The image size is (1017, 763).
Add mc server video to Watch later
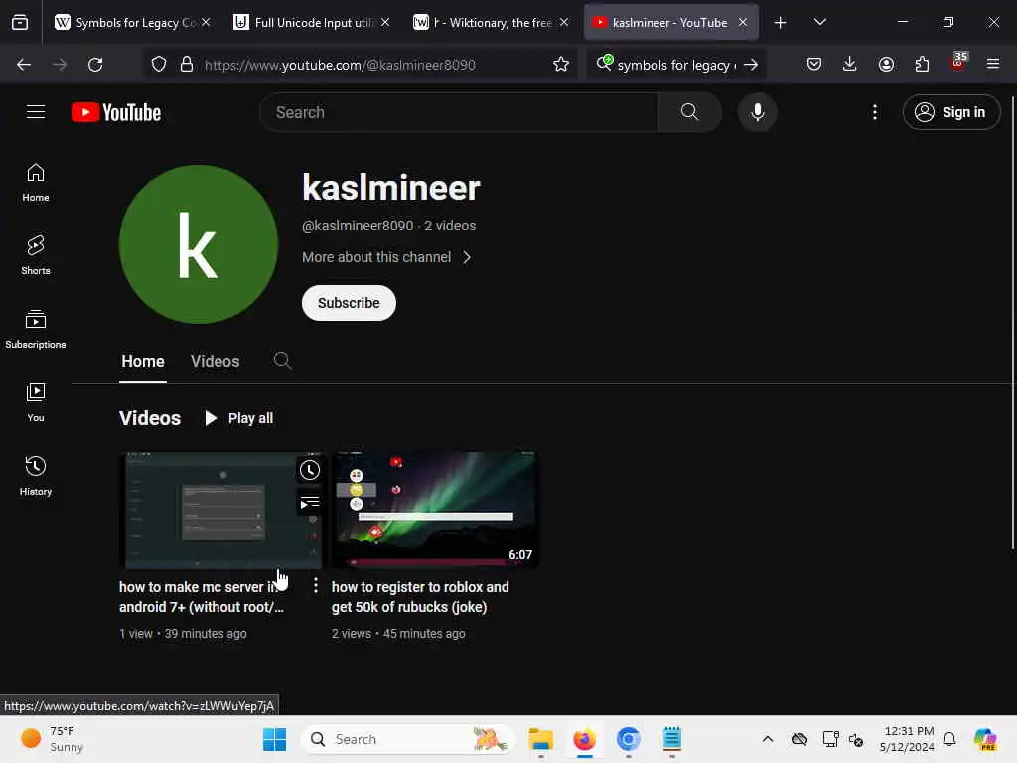[310, 470]
